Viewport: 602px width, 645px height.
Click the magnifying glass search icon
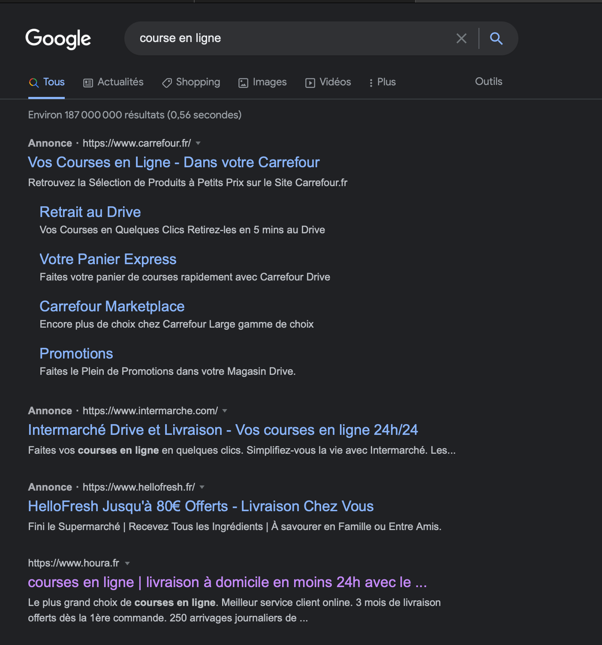point(496,39)
